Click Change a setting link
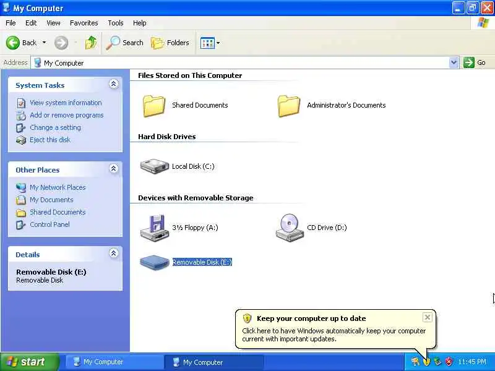The height and width of the screenshot is (371, 495). click(x=55, y=127)
